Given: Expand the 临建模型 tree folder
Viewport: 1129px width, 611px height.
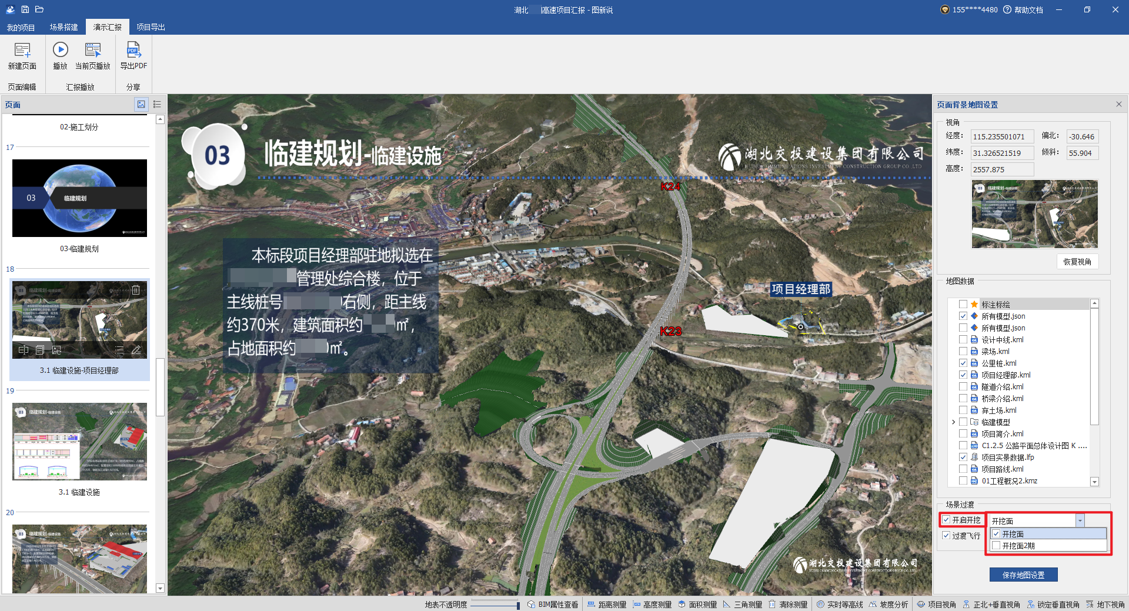Looking at the screenshot, I should click(953, 422).
